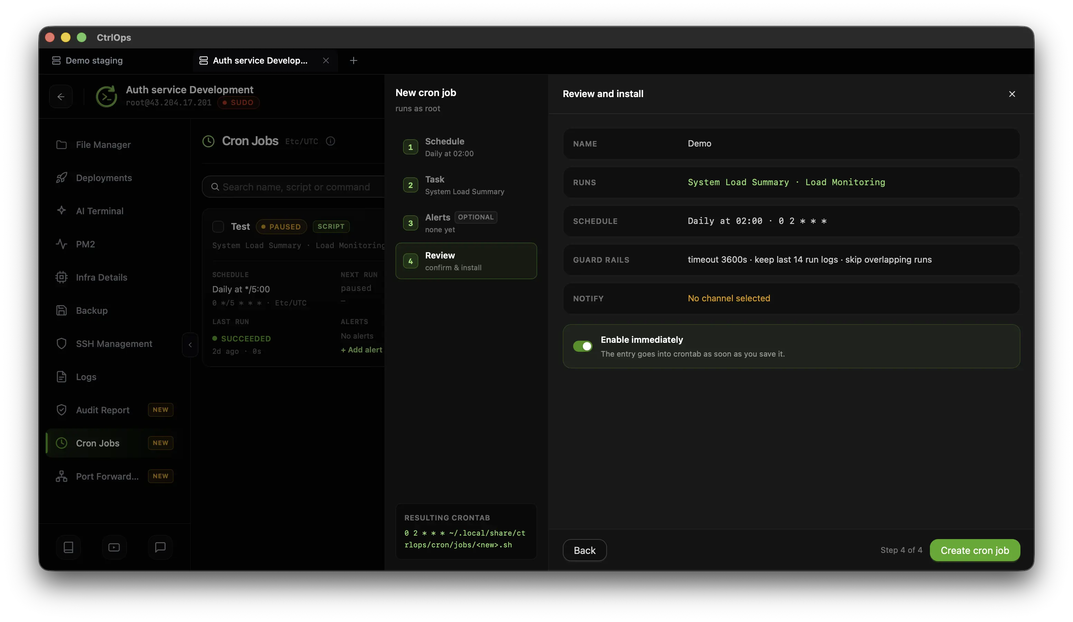1073x622 pixels.
Task: Go to step 3 Alerts
Action: (467, 224)
